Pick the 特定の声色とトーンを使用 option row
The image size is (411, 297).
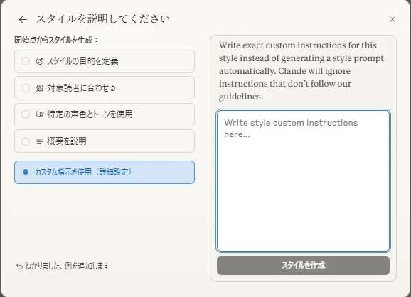(105, 114)
